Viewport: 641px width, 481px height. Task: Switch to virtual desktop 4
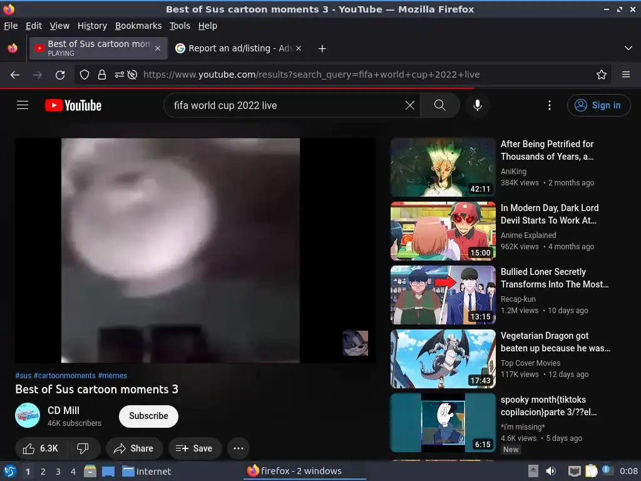tap(73, 472)
